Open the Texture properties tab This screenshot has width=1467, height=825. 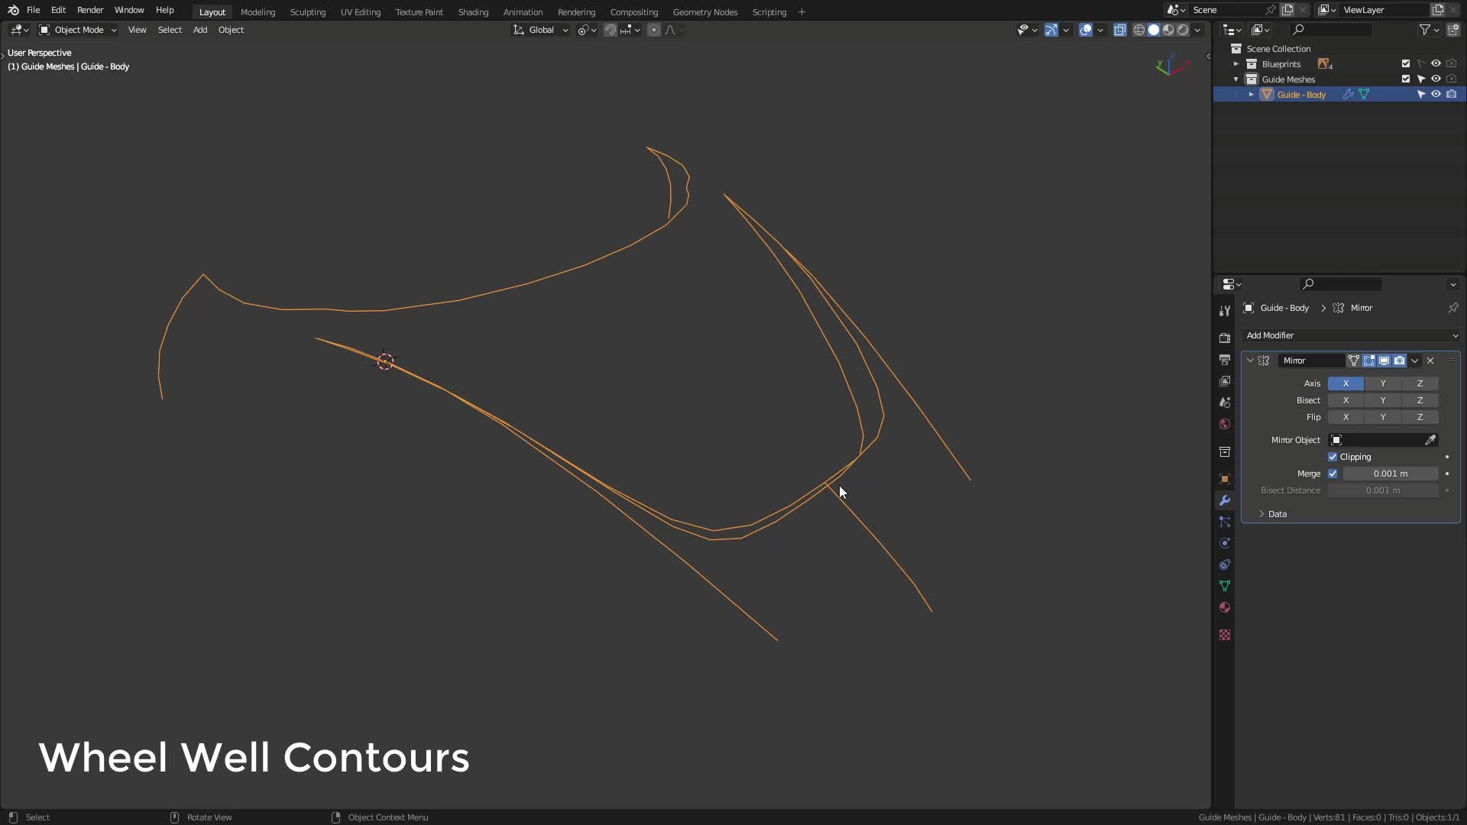[1225, 635]
